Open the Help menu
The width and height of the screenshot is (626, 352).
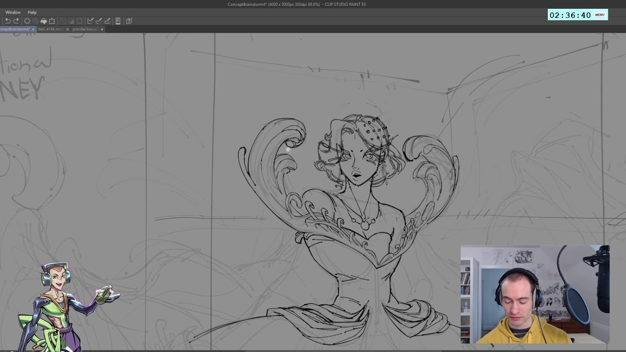32,12
